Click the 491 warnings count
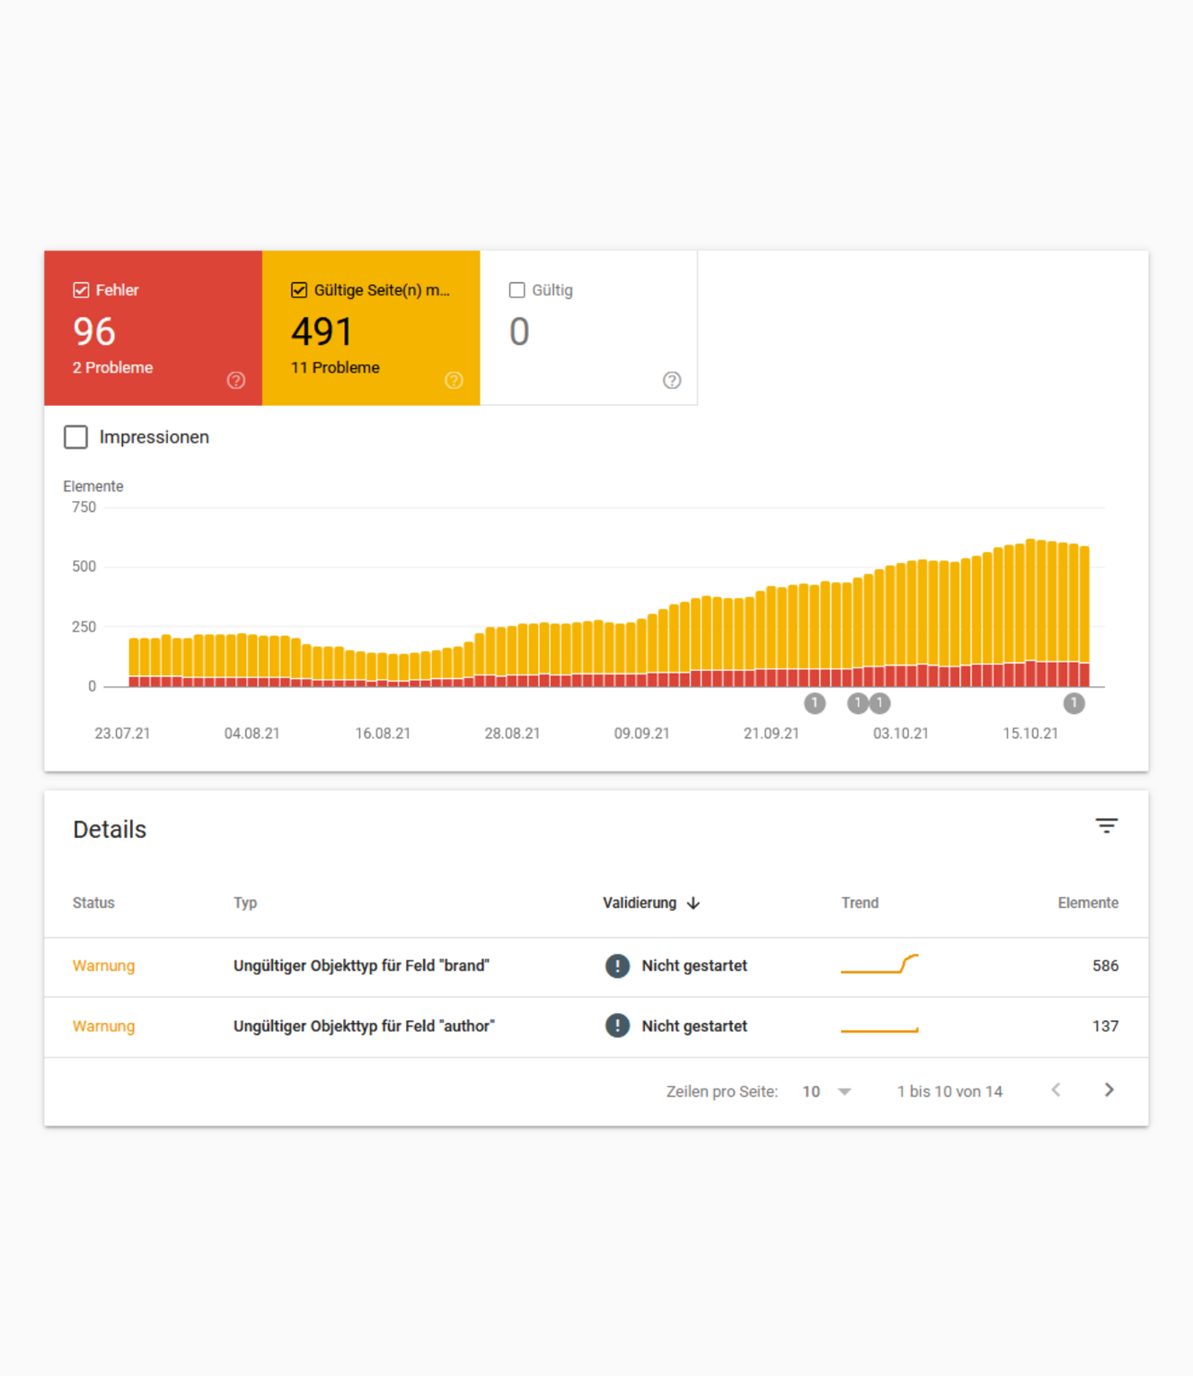This screenshot has height=1376, width=1193. tap(322, 332)
